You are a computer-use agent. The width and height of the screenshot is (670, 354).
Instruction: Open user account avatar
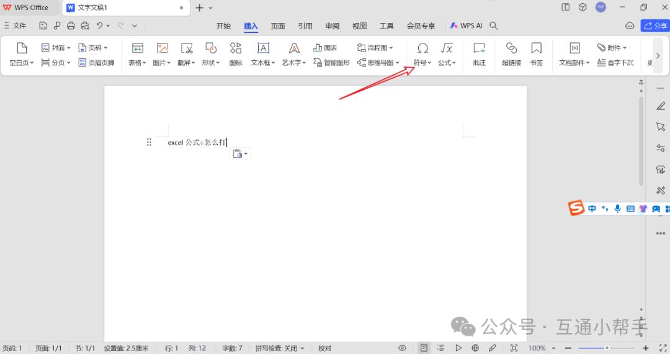coord(601,7)
